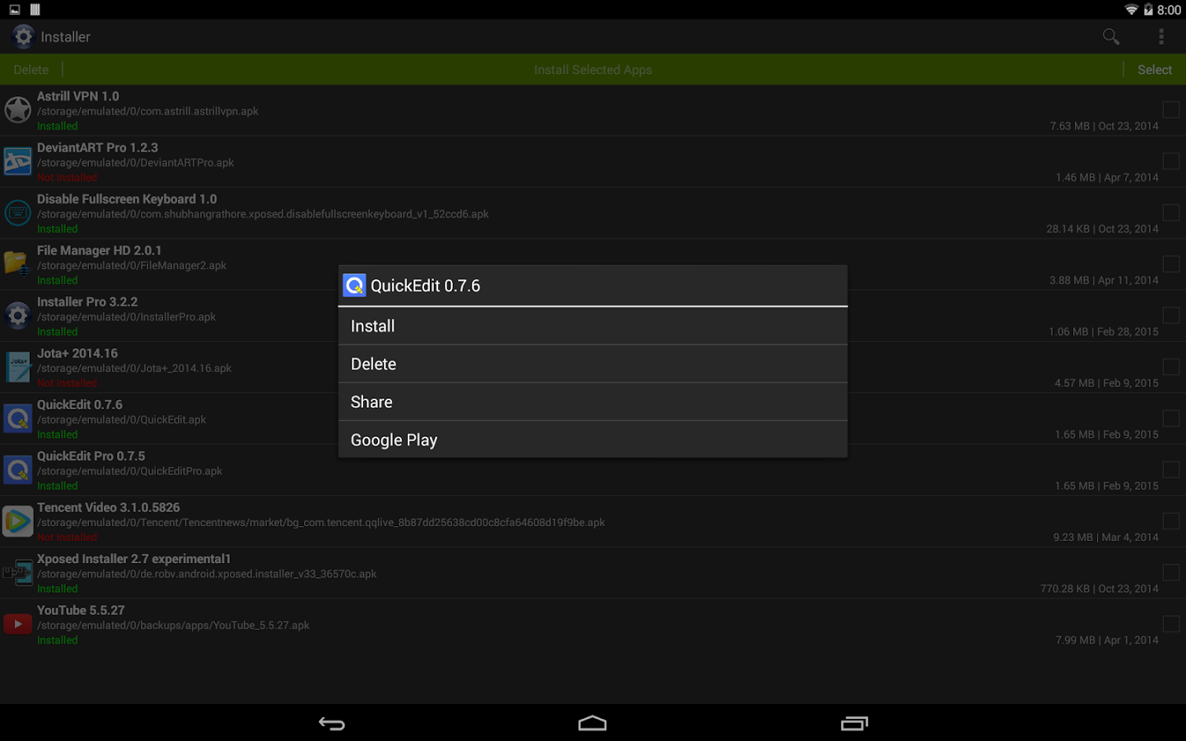This screenshot has height=741, width=1186.
Task: Click the battery status icon
Action: click(x=1148, y=10)
